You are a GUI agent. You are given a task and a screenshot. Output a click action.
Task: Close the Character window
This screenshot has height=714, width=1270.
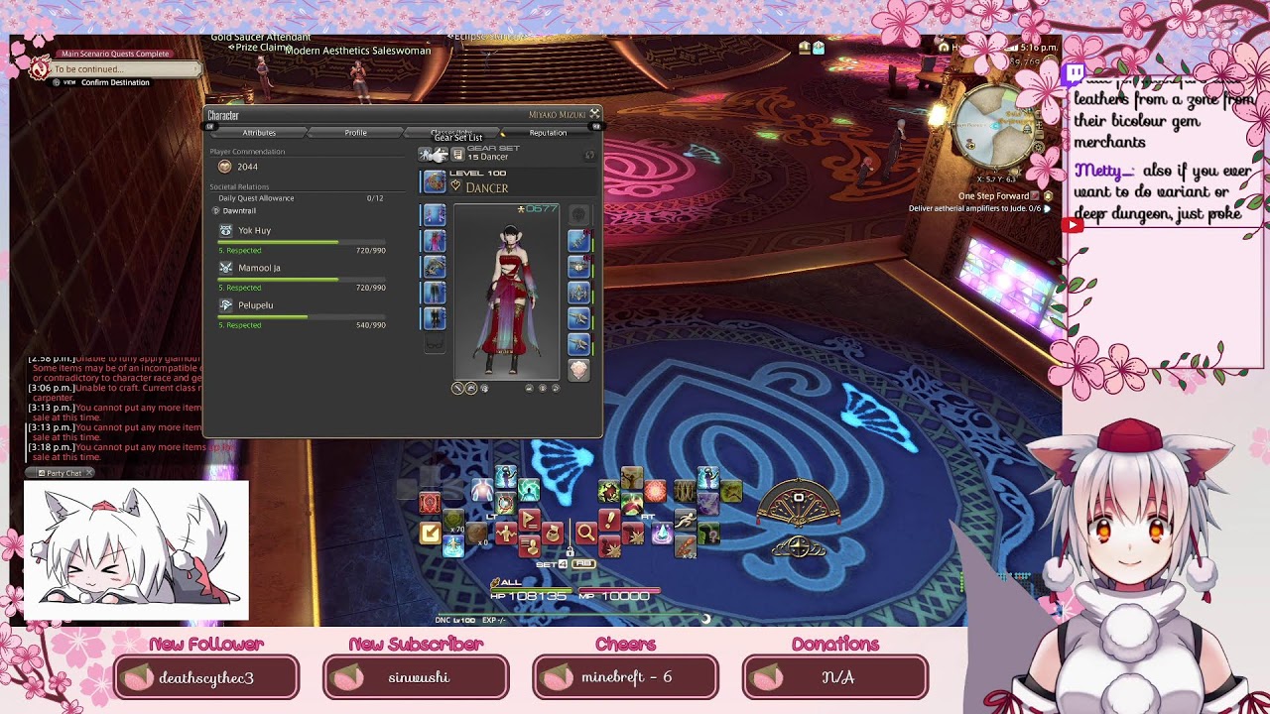pyautogui.click(x=594, y=114)
